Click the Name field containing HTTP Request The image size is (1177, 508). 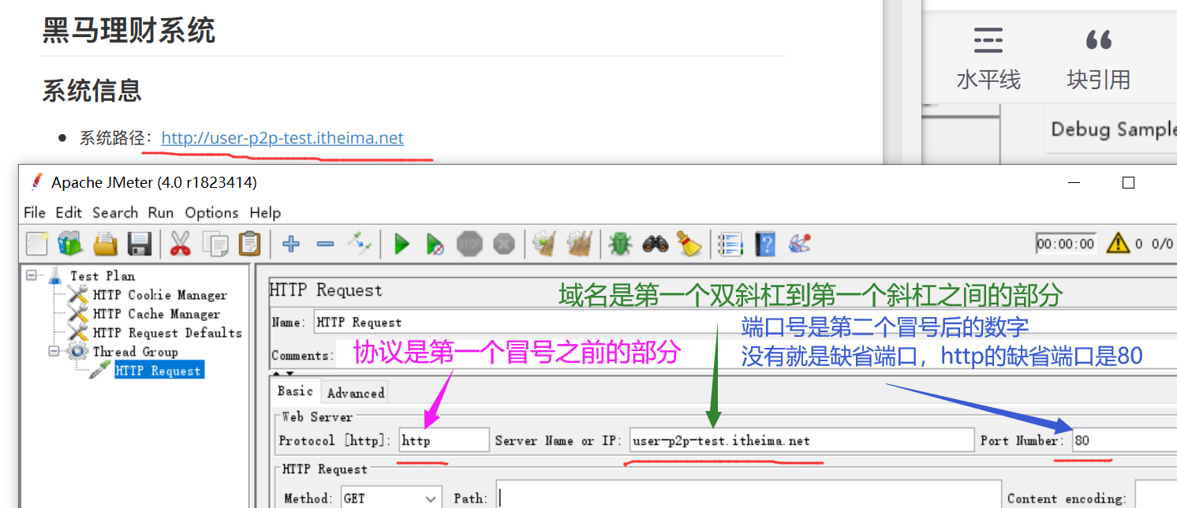tap(745, 322)
